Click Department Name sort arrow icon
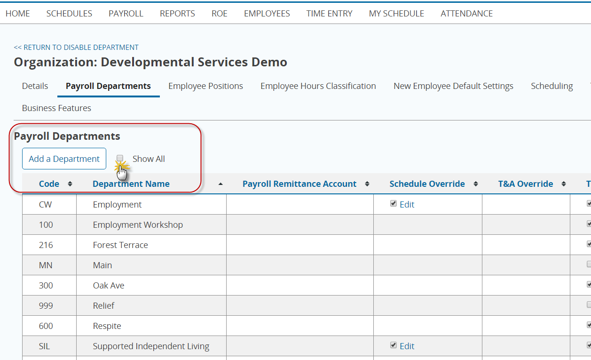 [221, 184]
